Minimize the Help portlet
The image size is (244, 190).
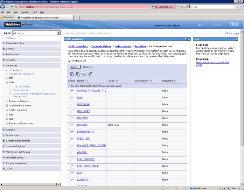coord(236,39)
